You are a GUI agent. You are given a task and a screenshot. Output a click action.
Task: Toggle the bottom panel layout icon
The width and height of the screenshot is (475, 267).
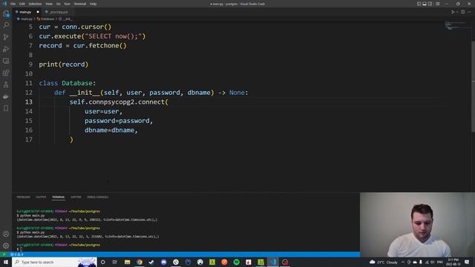[x=425, y=4]
